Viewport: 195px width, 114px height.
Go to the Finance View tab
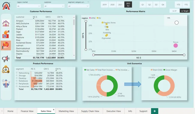coord(27,111)
